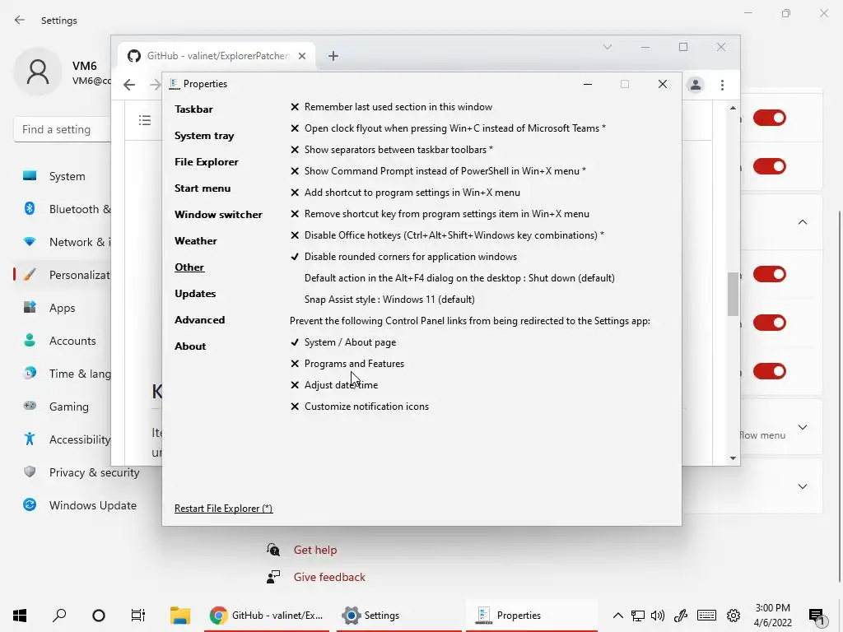Open the Updates section
The width and height of the screenshot is (843, 632).
194,294
